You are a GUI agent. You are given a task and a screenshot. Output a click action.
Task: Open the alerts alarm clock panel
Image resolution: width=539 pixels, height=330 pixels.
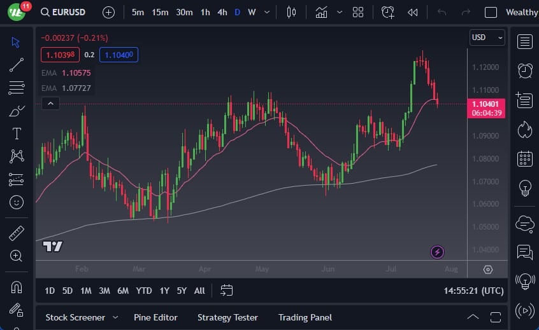click(x=525, y=70)
